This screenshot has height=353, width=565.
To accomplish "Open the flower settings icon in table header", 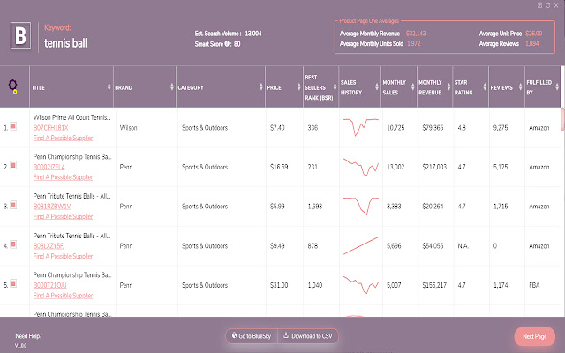I will pos(13,87).
